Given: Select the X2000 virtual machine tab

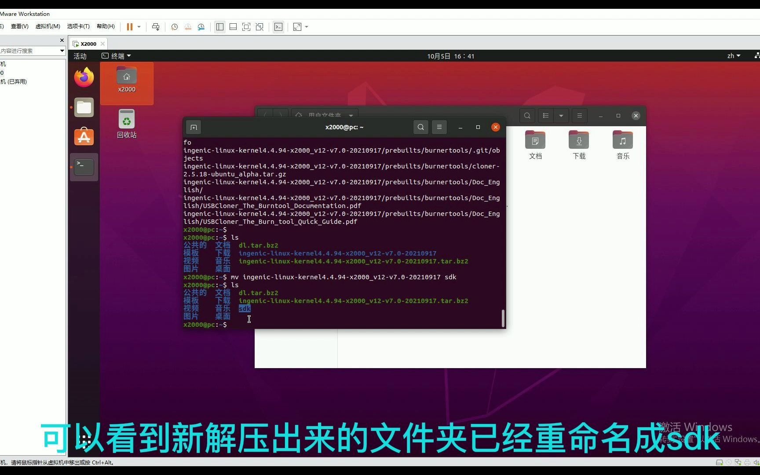Looking at the screenshot, I should tap(88, 44).
